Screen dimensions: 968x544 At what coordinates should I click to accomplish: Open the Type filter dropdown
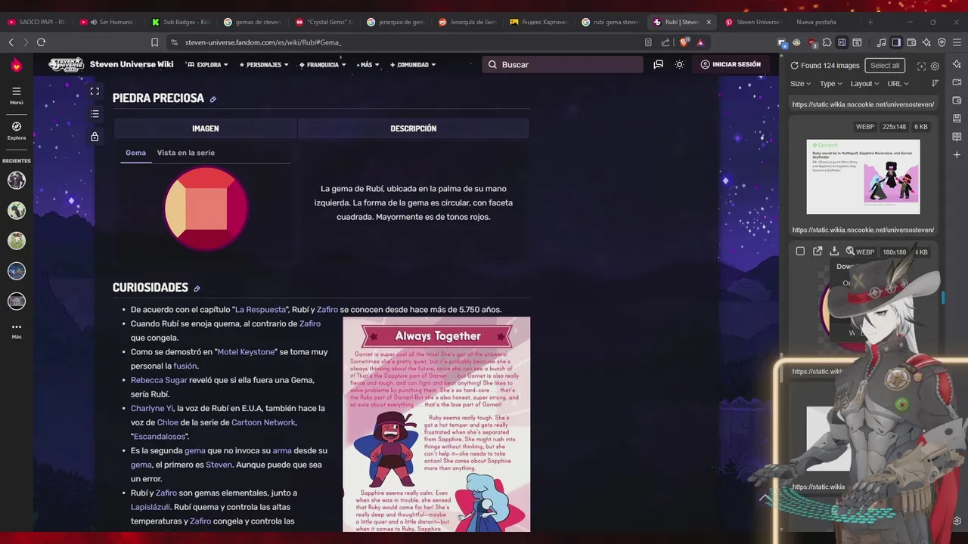coord(830,84)
